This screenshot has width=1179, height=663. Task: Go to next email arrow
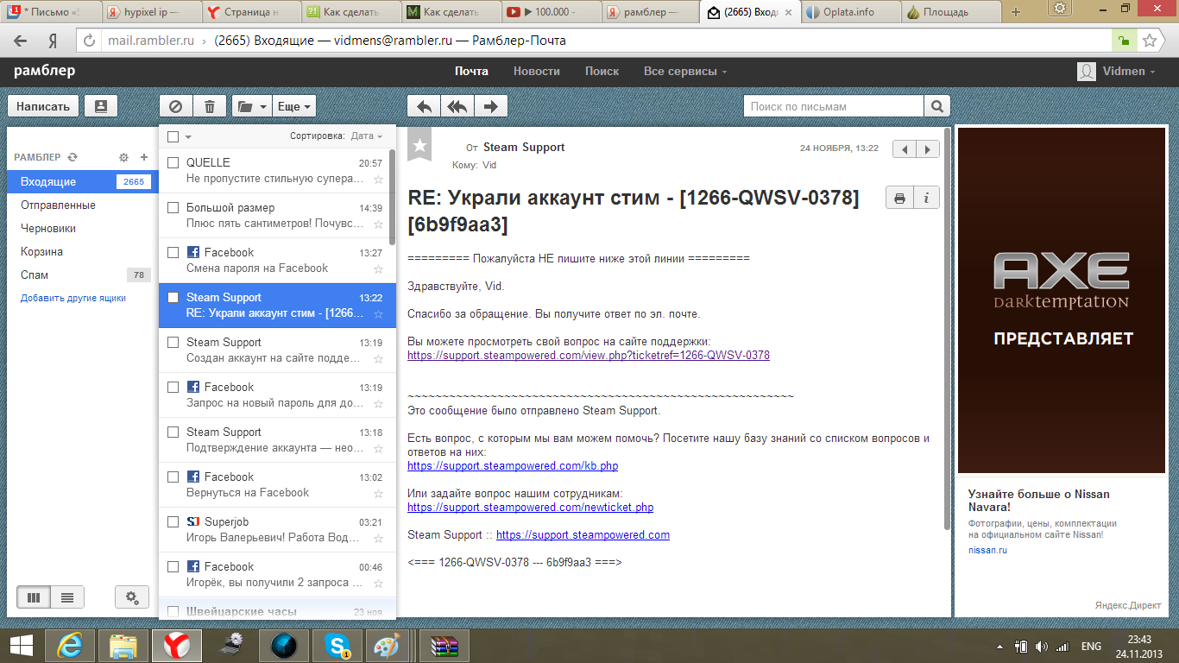(x=928, y=149)
